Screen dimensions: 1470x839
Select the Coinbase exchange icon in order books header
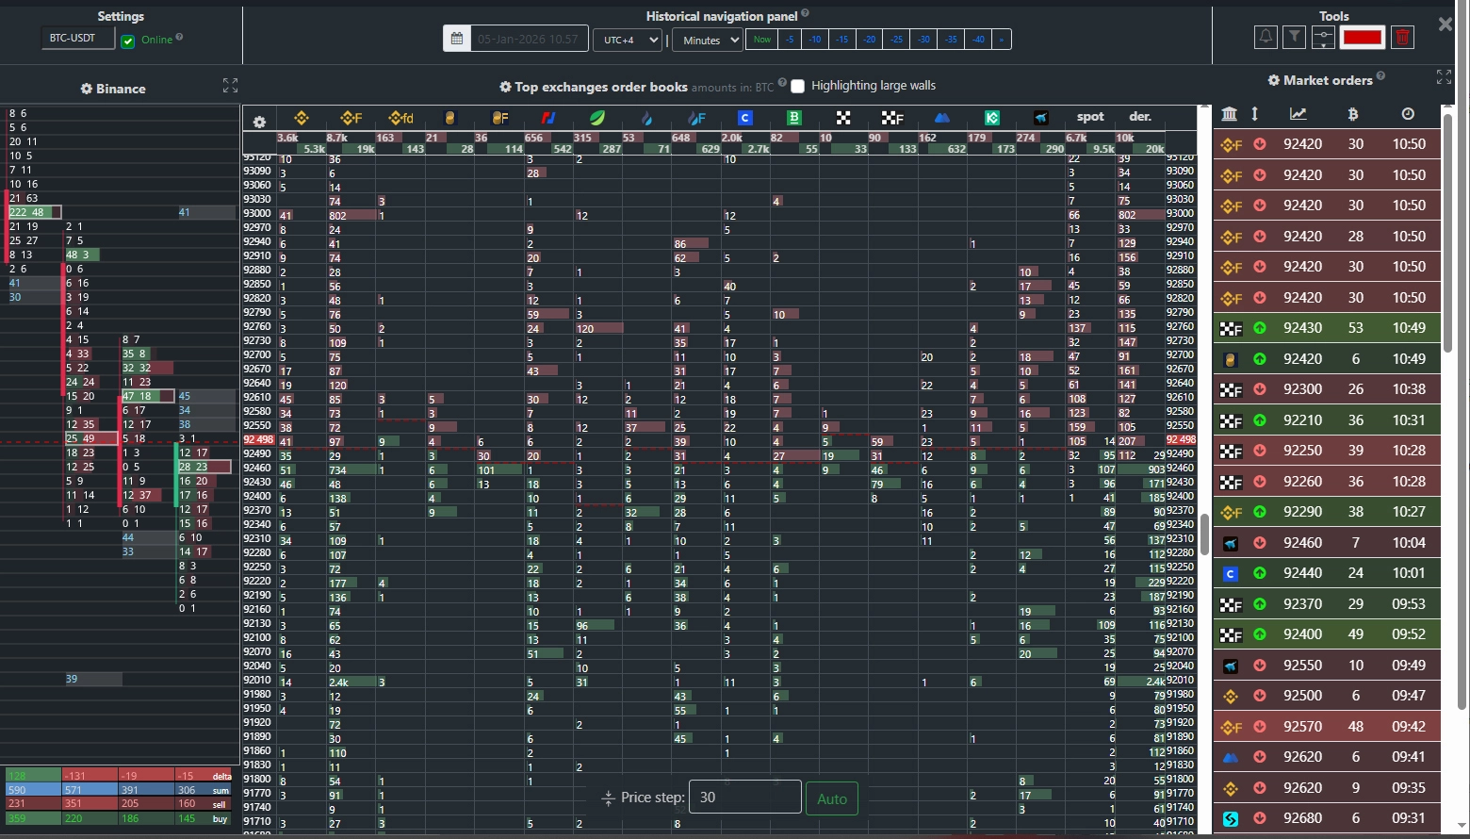point(744,118)
